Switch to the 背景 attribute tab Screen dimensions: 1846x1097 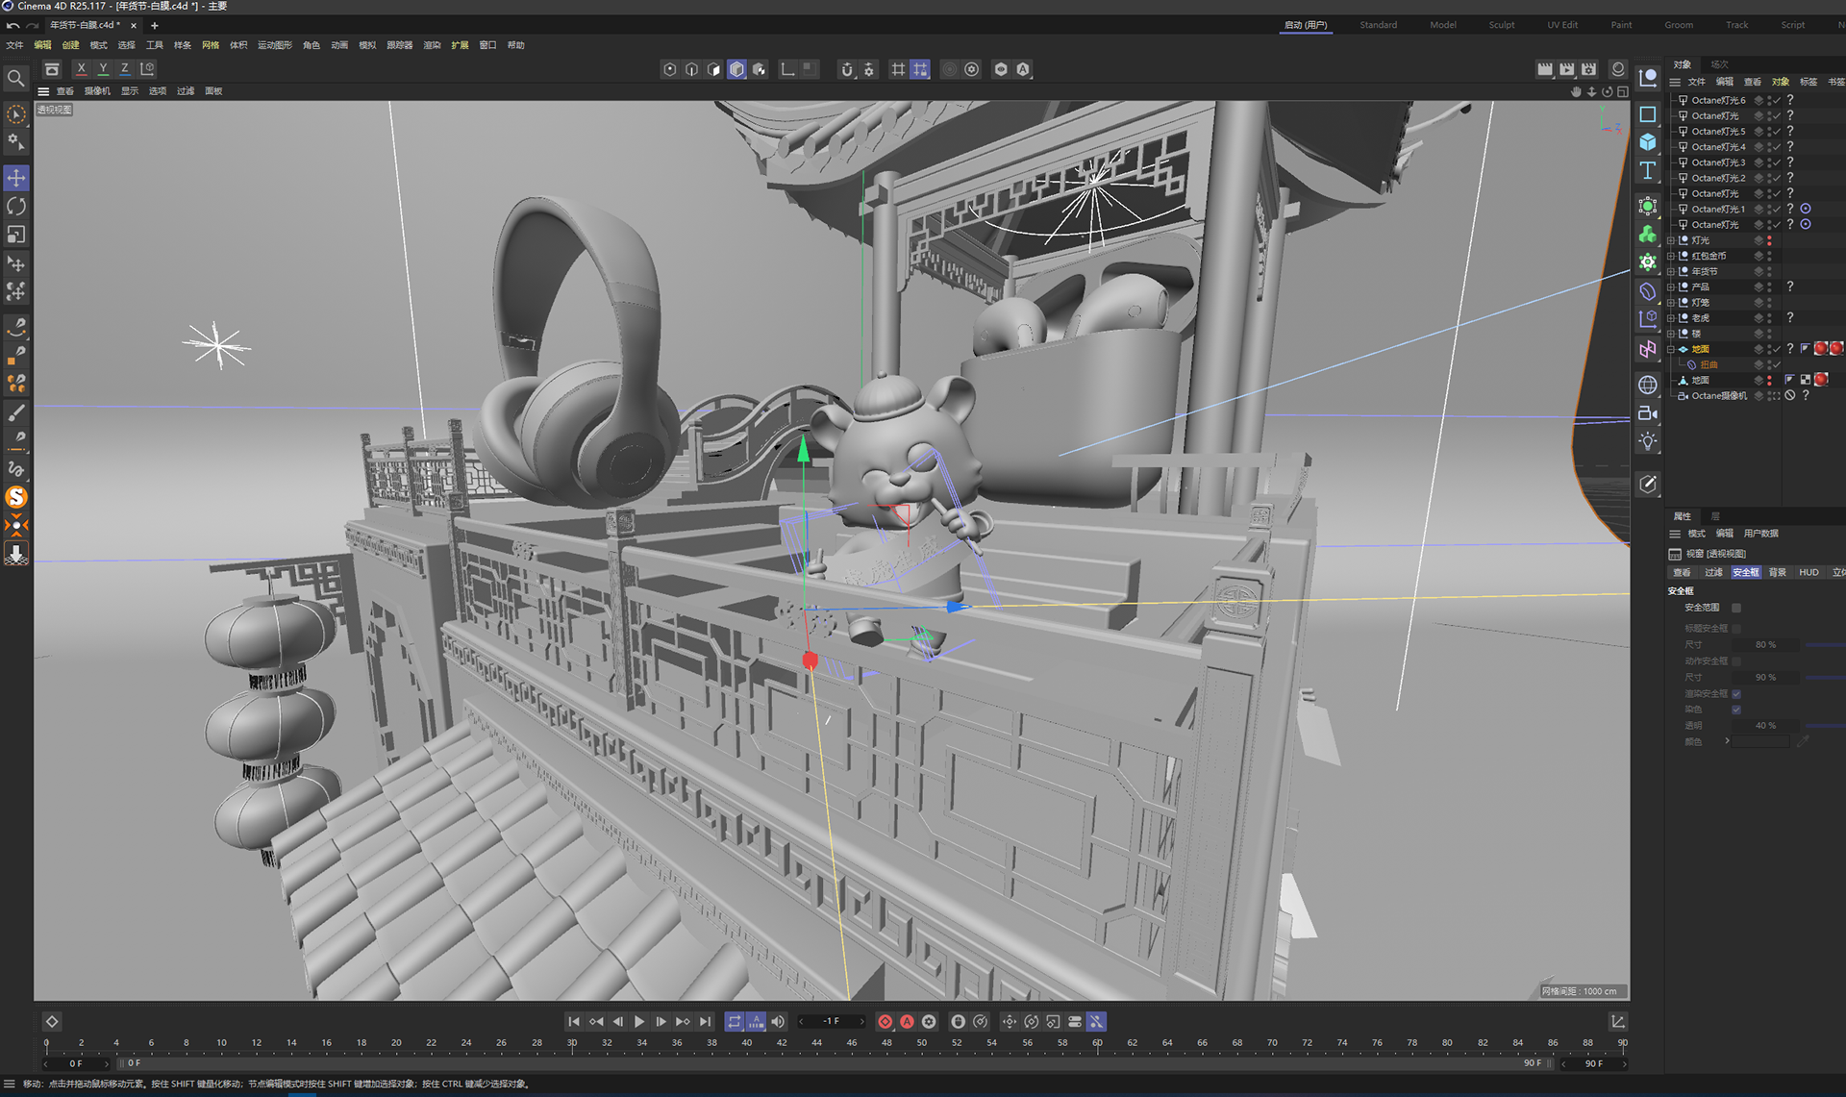click(x=1777, y=572)
